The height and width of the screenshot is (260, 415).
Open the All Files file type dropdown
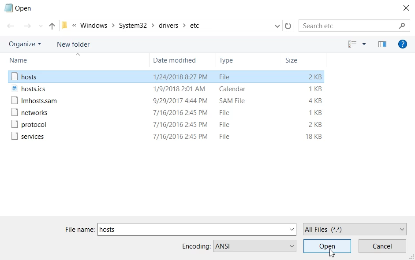pos(354,229)
